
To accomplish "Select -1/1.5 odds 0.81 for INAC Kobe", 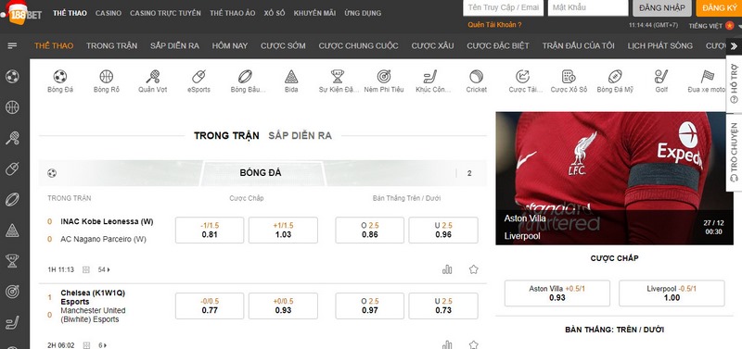I will 210,230.
